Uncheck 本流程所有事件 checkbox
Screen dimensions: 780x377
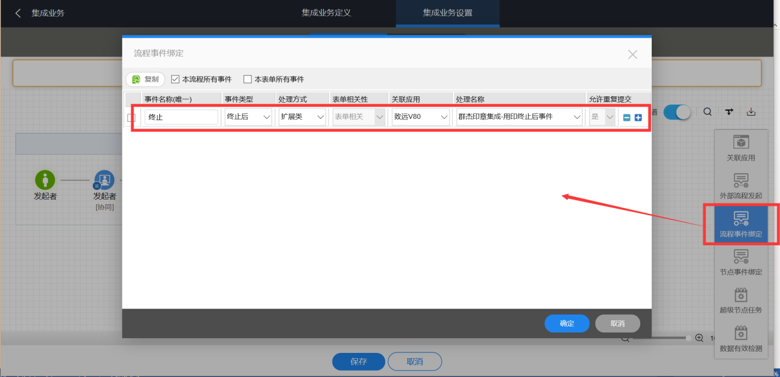(175, 79)
